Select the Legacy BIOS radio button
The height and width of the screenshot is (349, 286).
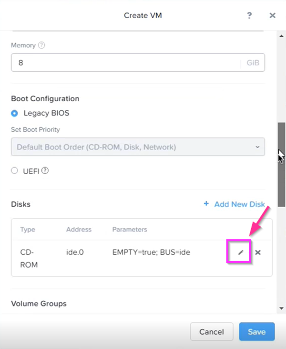click(14, 113)
